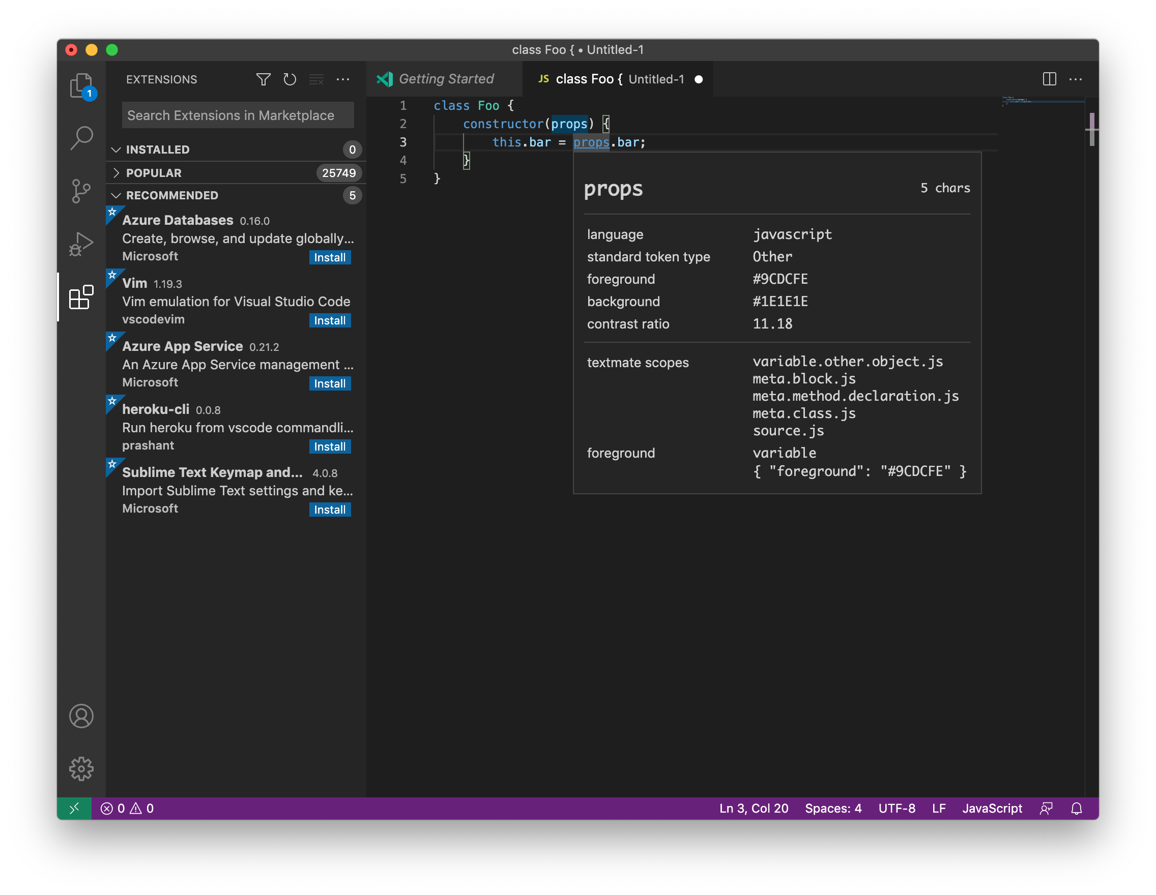Viewport: 1156px width, 895px height.
Task: Switch to the Getting Started tab
Action: click(x=446, y=79)
